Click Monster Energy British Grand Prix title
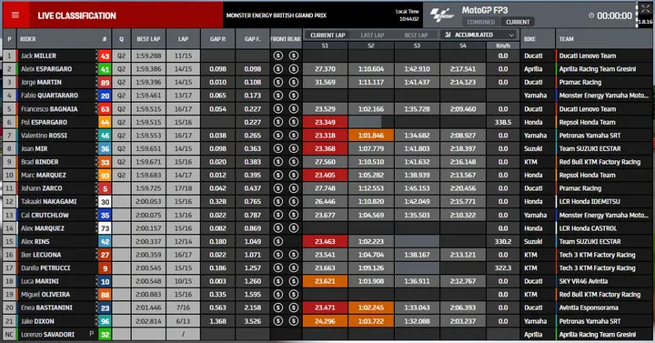Image resolution: width=655 pixels, height=343 pixels. coord(277,15)
